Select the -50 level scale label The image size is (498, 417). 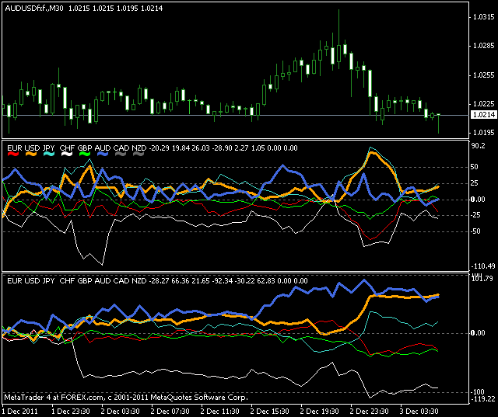(475, 231)
